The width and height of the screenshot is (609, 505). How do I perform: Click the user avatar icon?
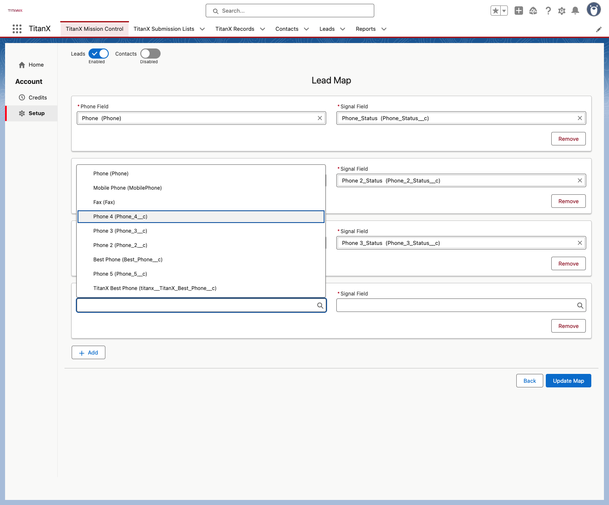[x=594, y=9]
